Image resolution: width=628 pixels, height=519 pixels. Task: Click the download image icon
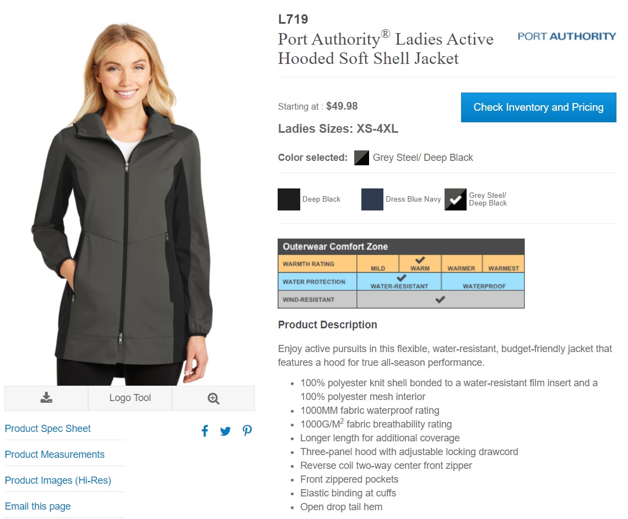point(46,398)
